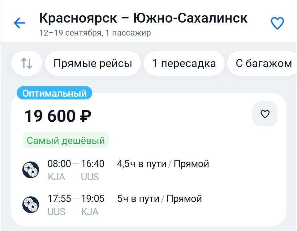This screenshot has width=297, height=231.
Task: Edit dates via 12–19 сентября subtitle
Action: [95, 33]
